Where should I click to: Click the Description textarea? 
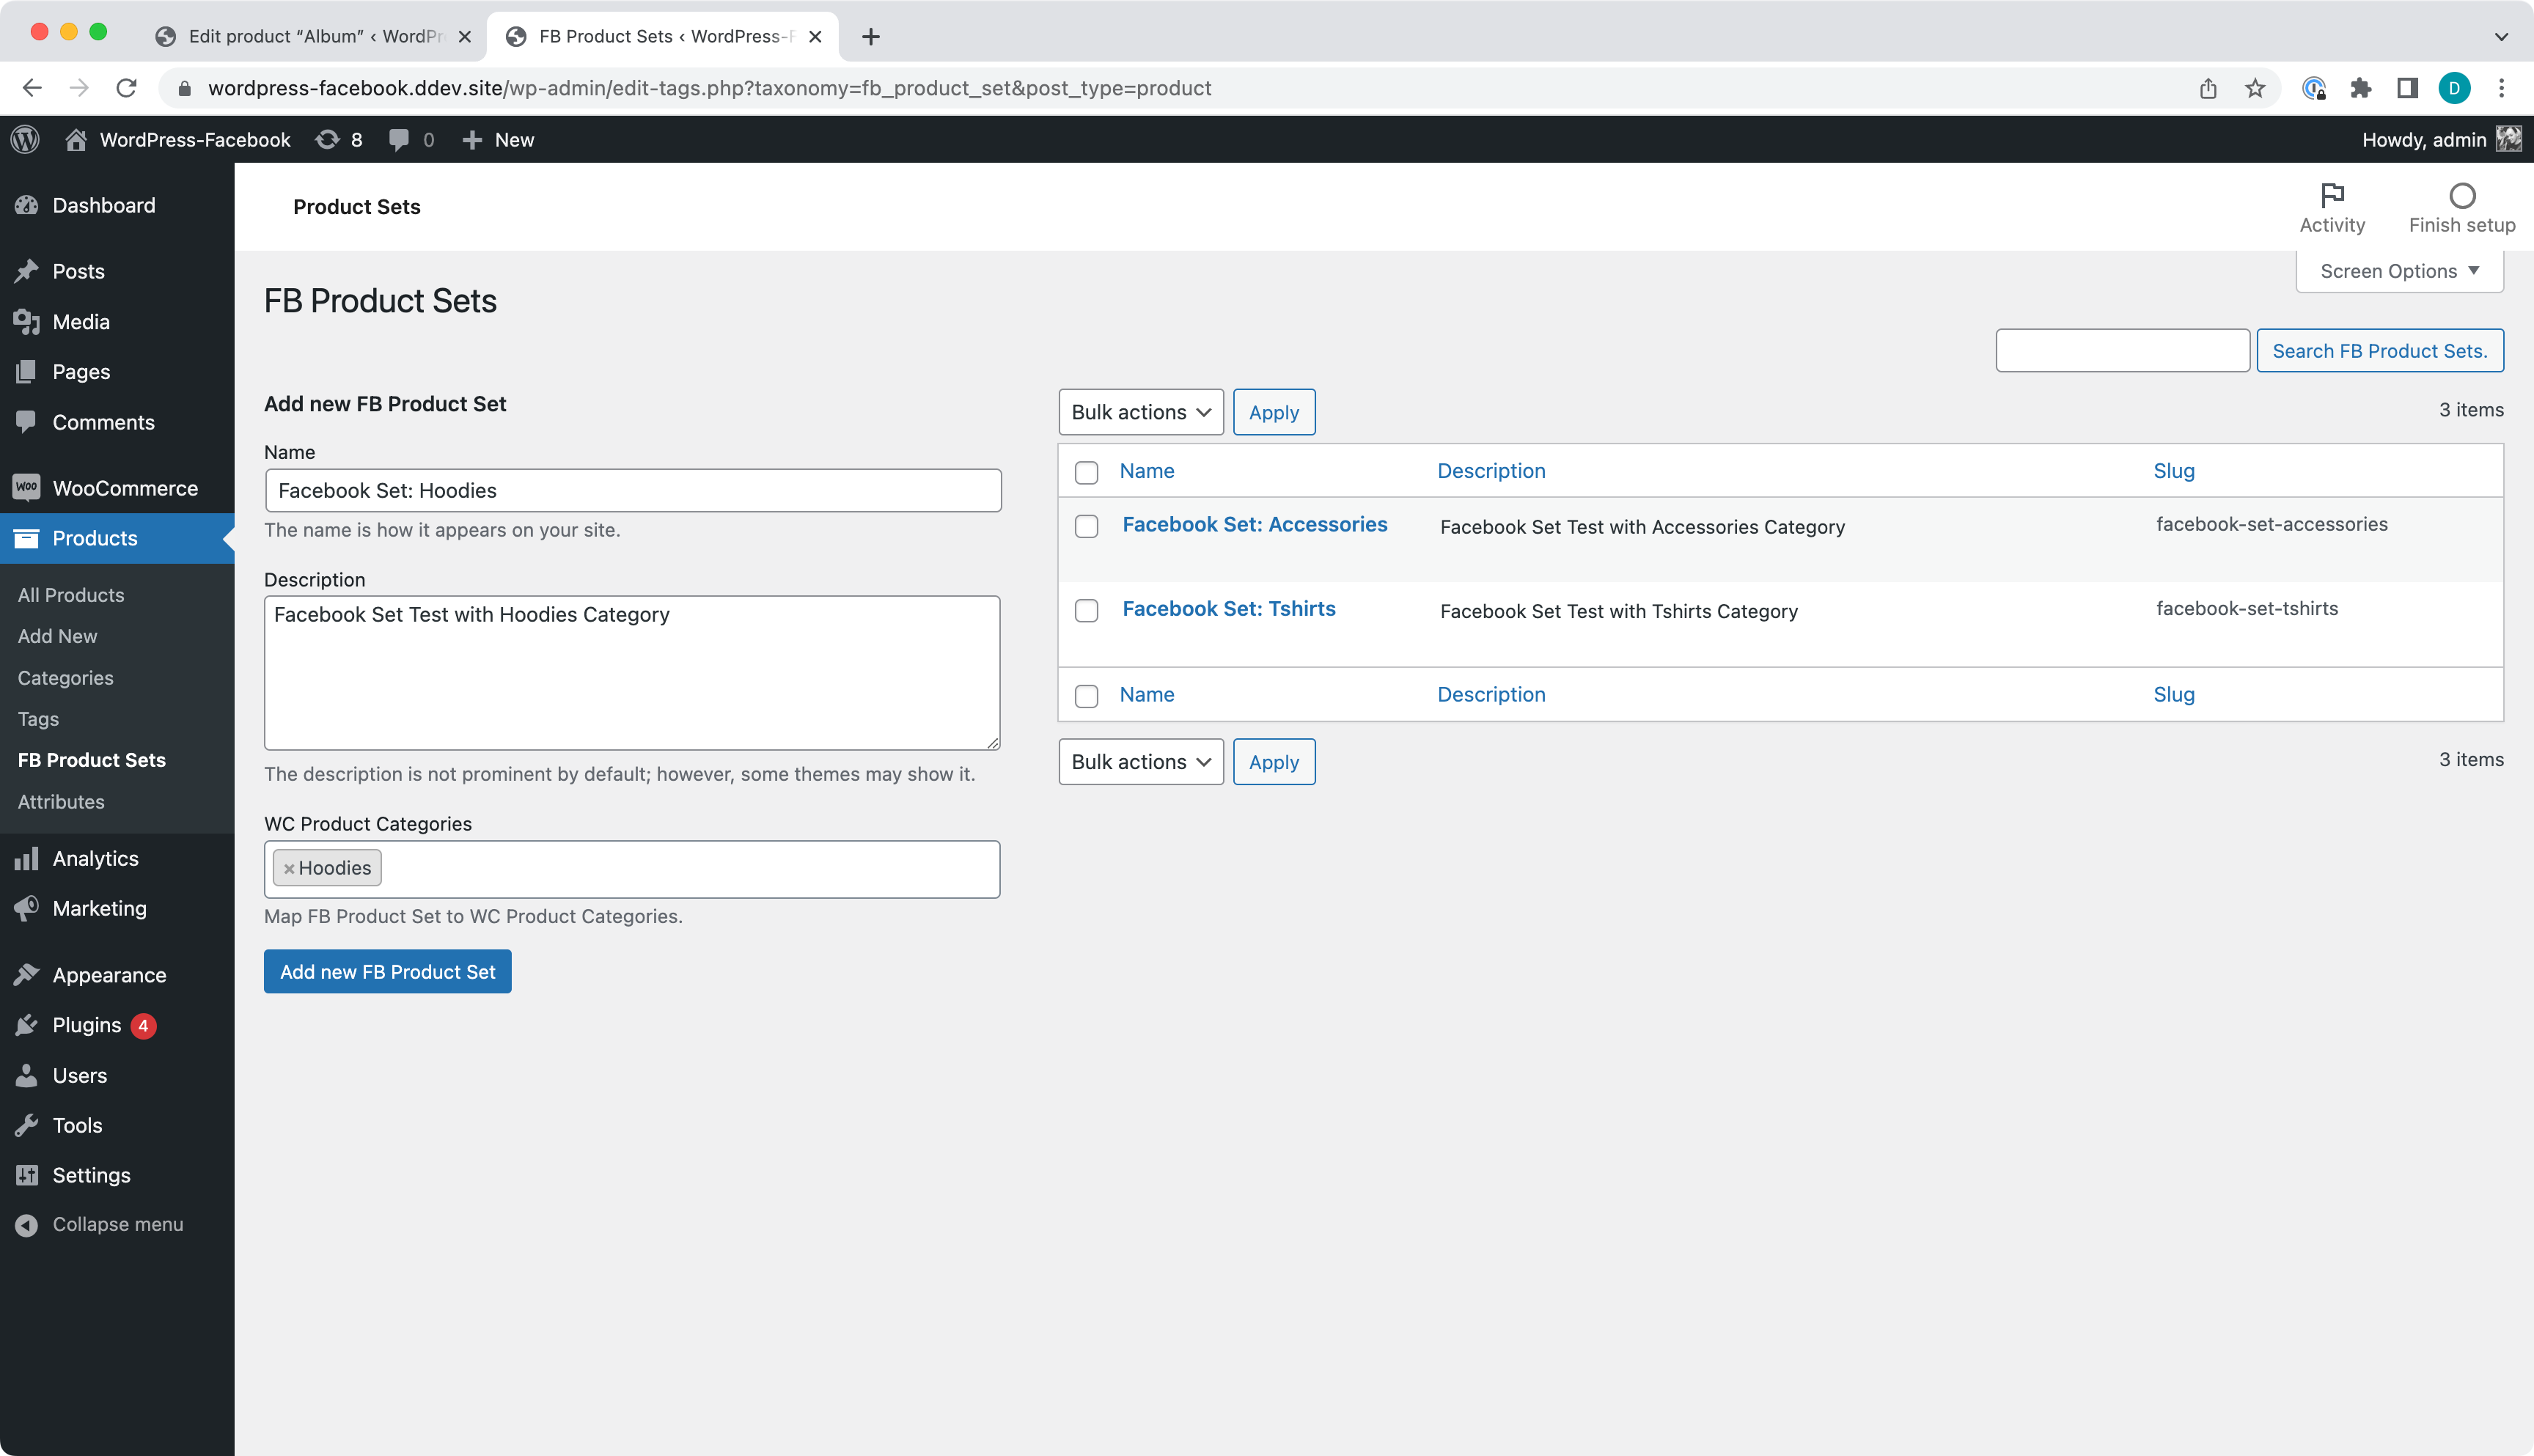tap(633, 673)
